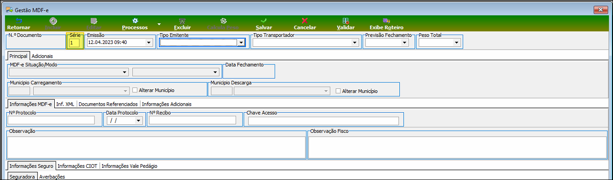Select the Informações CIOT tab
This screenshot has width=613, height=180.
[x=78, y=166]
